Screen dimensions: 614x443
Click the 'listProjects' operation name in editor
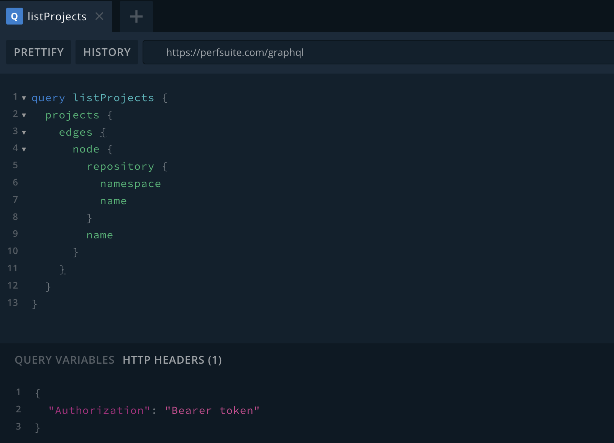(113, 98)
